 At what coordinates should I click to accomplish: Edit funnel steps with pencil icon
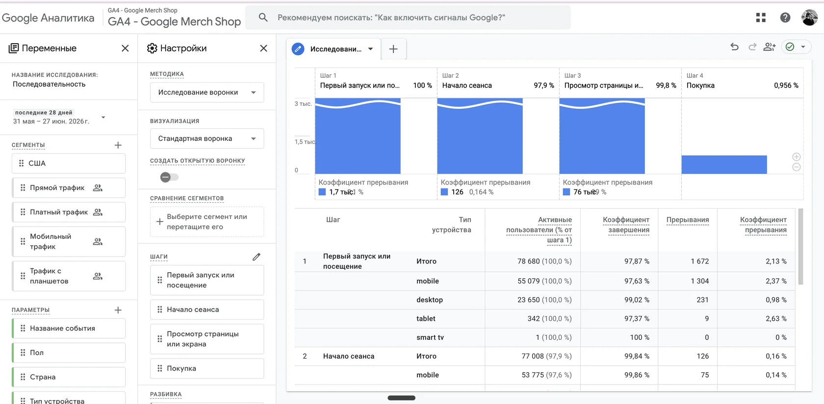[257, 257]
